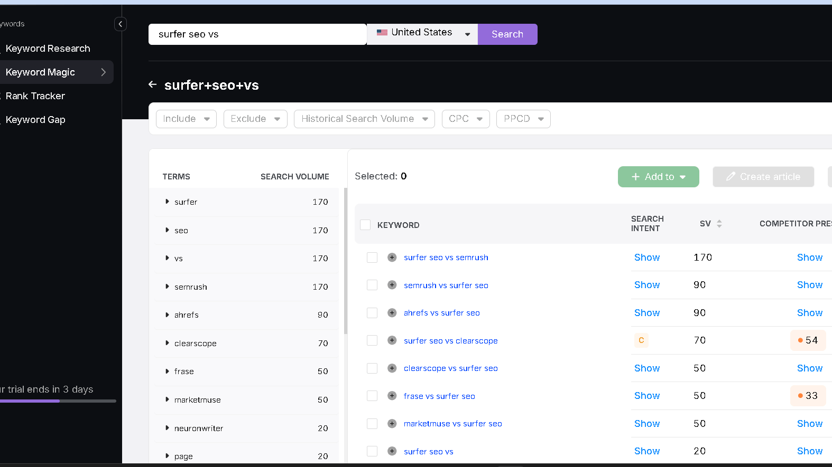This screenshot has height=467, width=832.
Task: Click plus icon for surfer seo vs row
Action: coord(392,451)
